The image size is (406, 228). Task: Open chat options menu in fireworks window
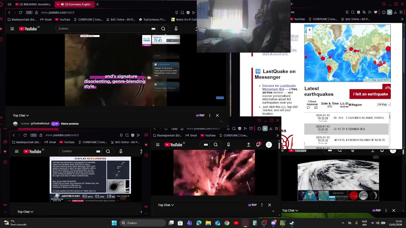pyautogui.click(x=262, y=205)
